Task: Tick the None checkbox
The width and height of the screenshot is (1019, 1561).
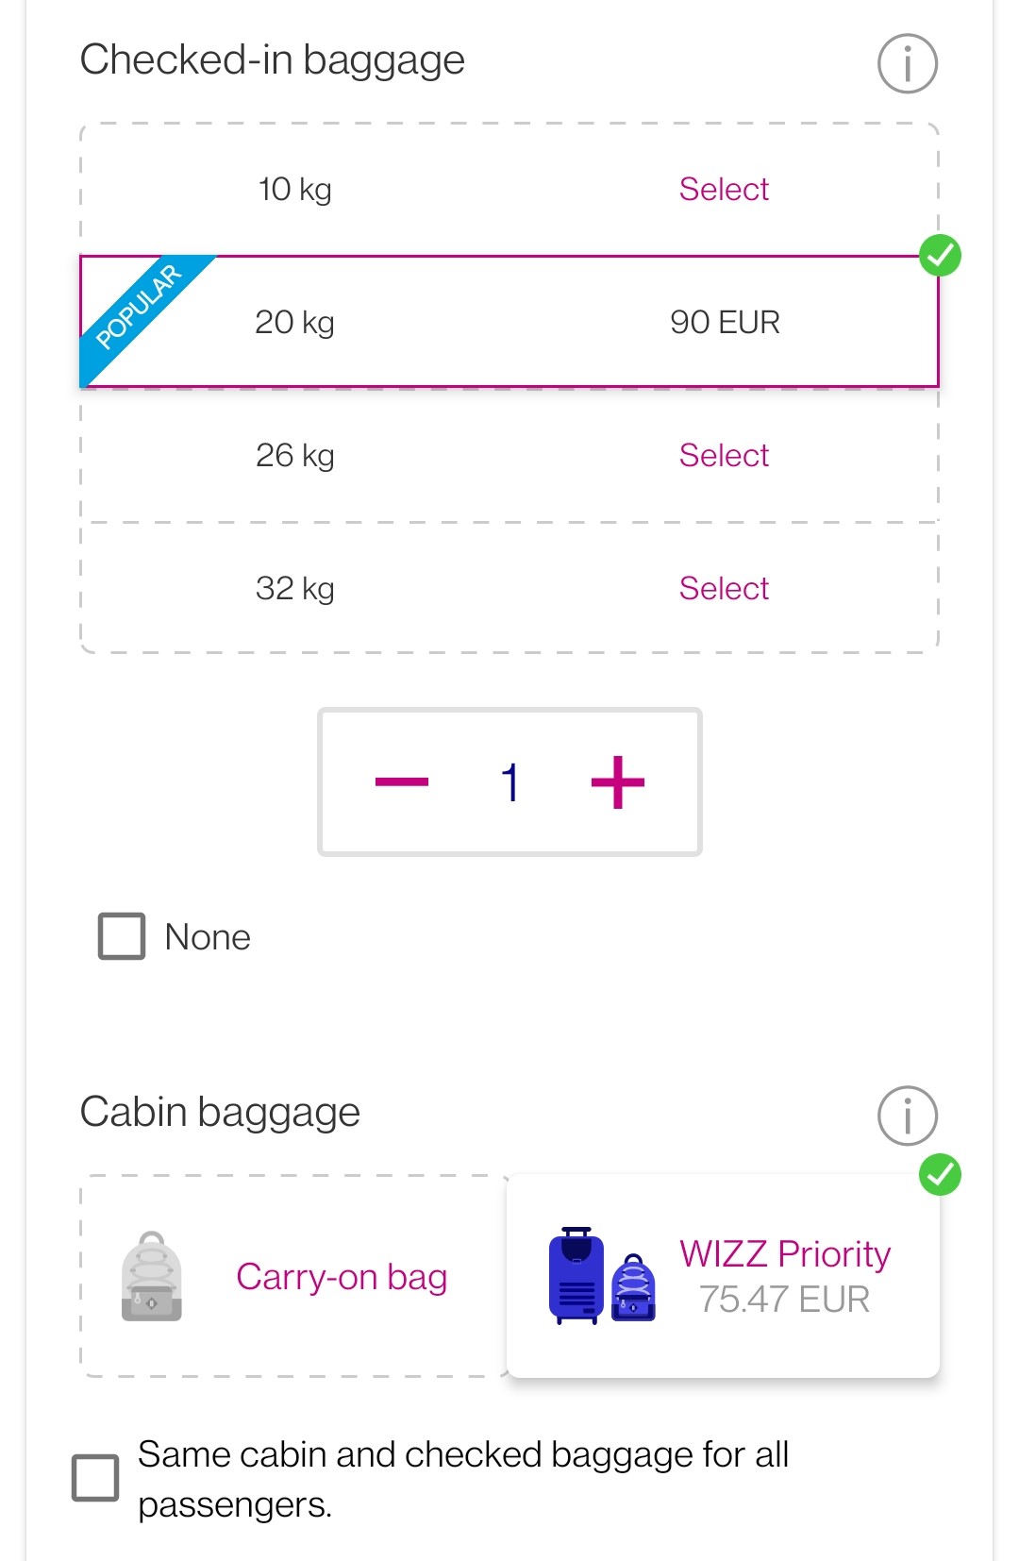Action: pyautogui.click(x=122, y=936)
